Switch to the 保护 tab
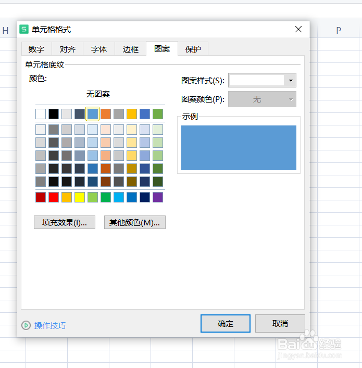The image size is (362, 368). coord(193,49)
